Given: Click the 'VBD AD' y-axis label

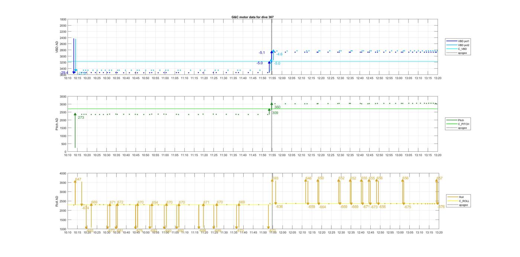Looking at the screenshot, I should [57, 47].
